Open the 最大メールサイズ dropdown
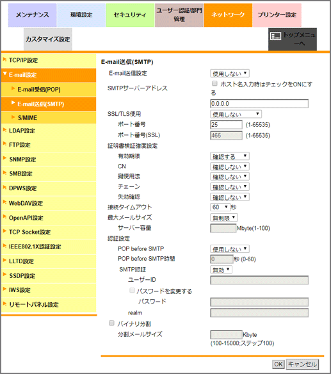 point(224,218)
